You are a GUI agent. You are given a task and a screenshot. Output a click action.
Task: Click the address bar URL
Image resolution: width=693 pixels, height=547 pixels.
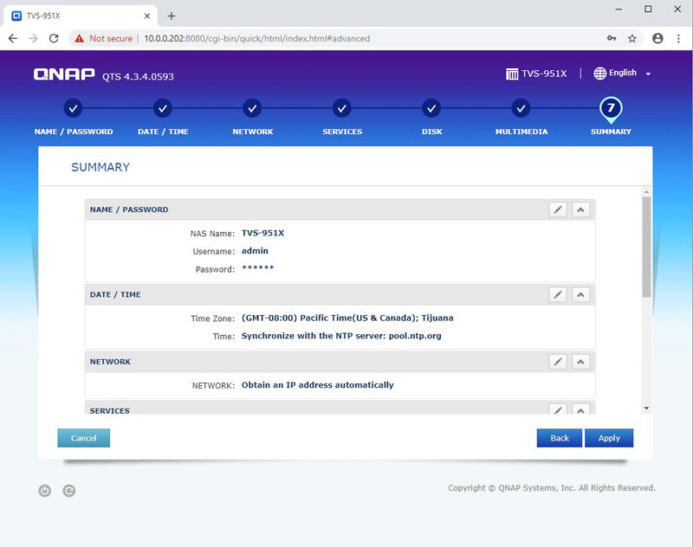(x=256, y=38)
